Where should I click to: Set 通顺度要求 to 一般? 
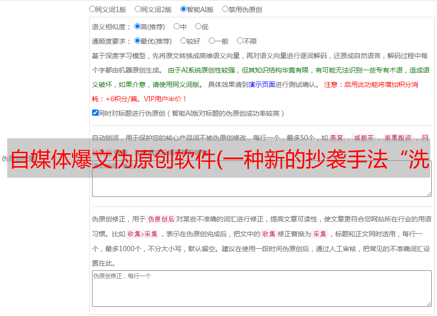[212, 41]
